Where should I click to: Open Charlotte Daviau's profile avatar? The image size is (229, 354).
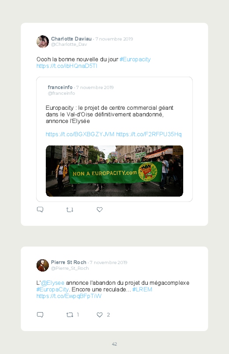[43, 41]
